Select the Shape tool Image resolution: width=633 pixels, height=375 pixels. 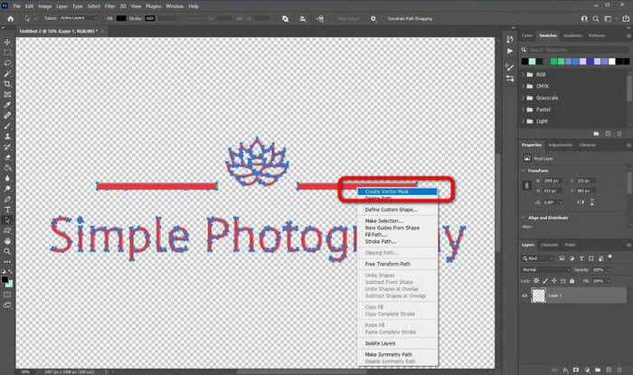pyautogui.click(x=7, y=231)
